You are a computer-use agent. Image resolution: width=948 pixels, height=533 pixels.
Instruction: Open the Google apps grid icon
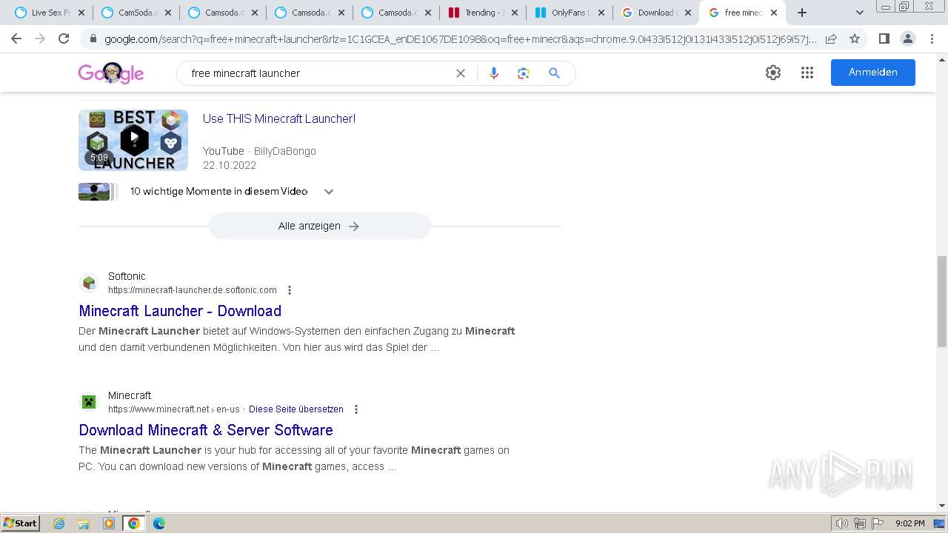(807, 73)
